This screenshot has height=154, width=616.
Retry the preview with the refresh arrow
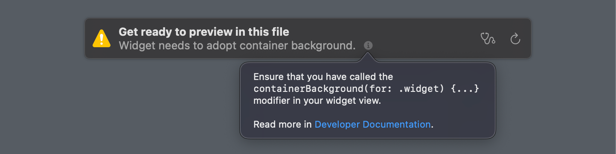pos(515,39)
